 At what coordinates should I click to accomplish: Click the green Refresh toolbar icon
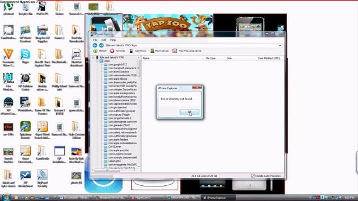point(96,51)
